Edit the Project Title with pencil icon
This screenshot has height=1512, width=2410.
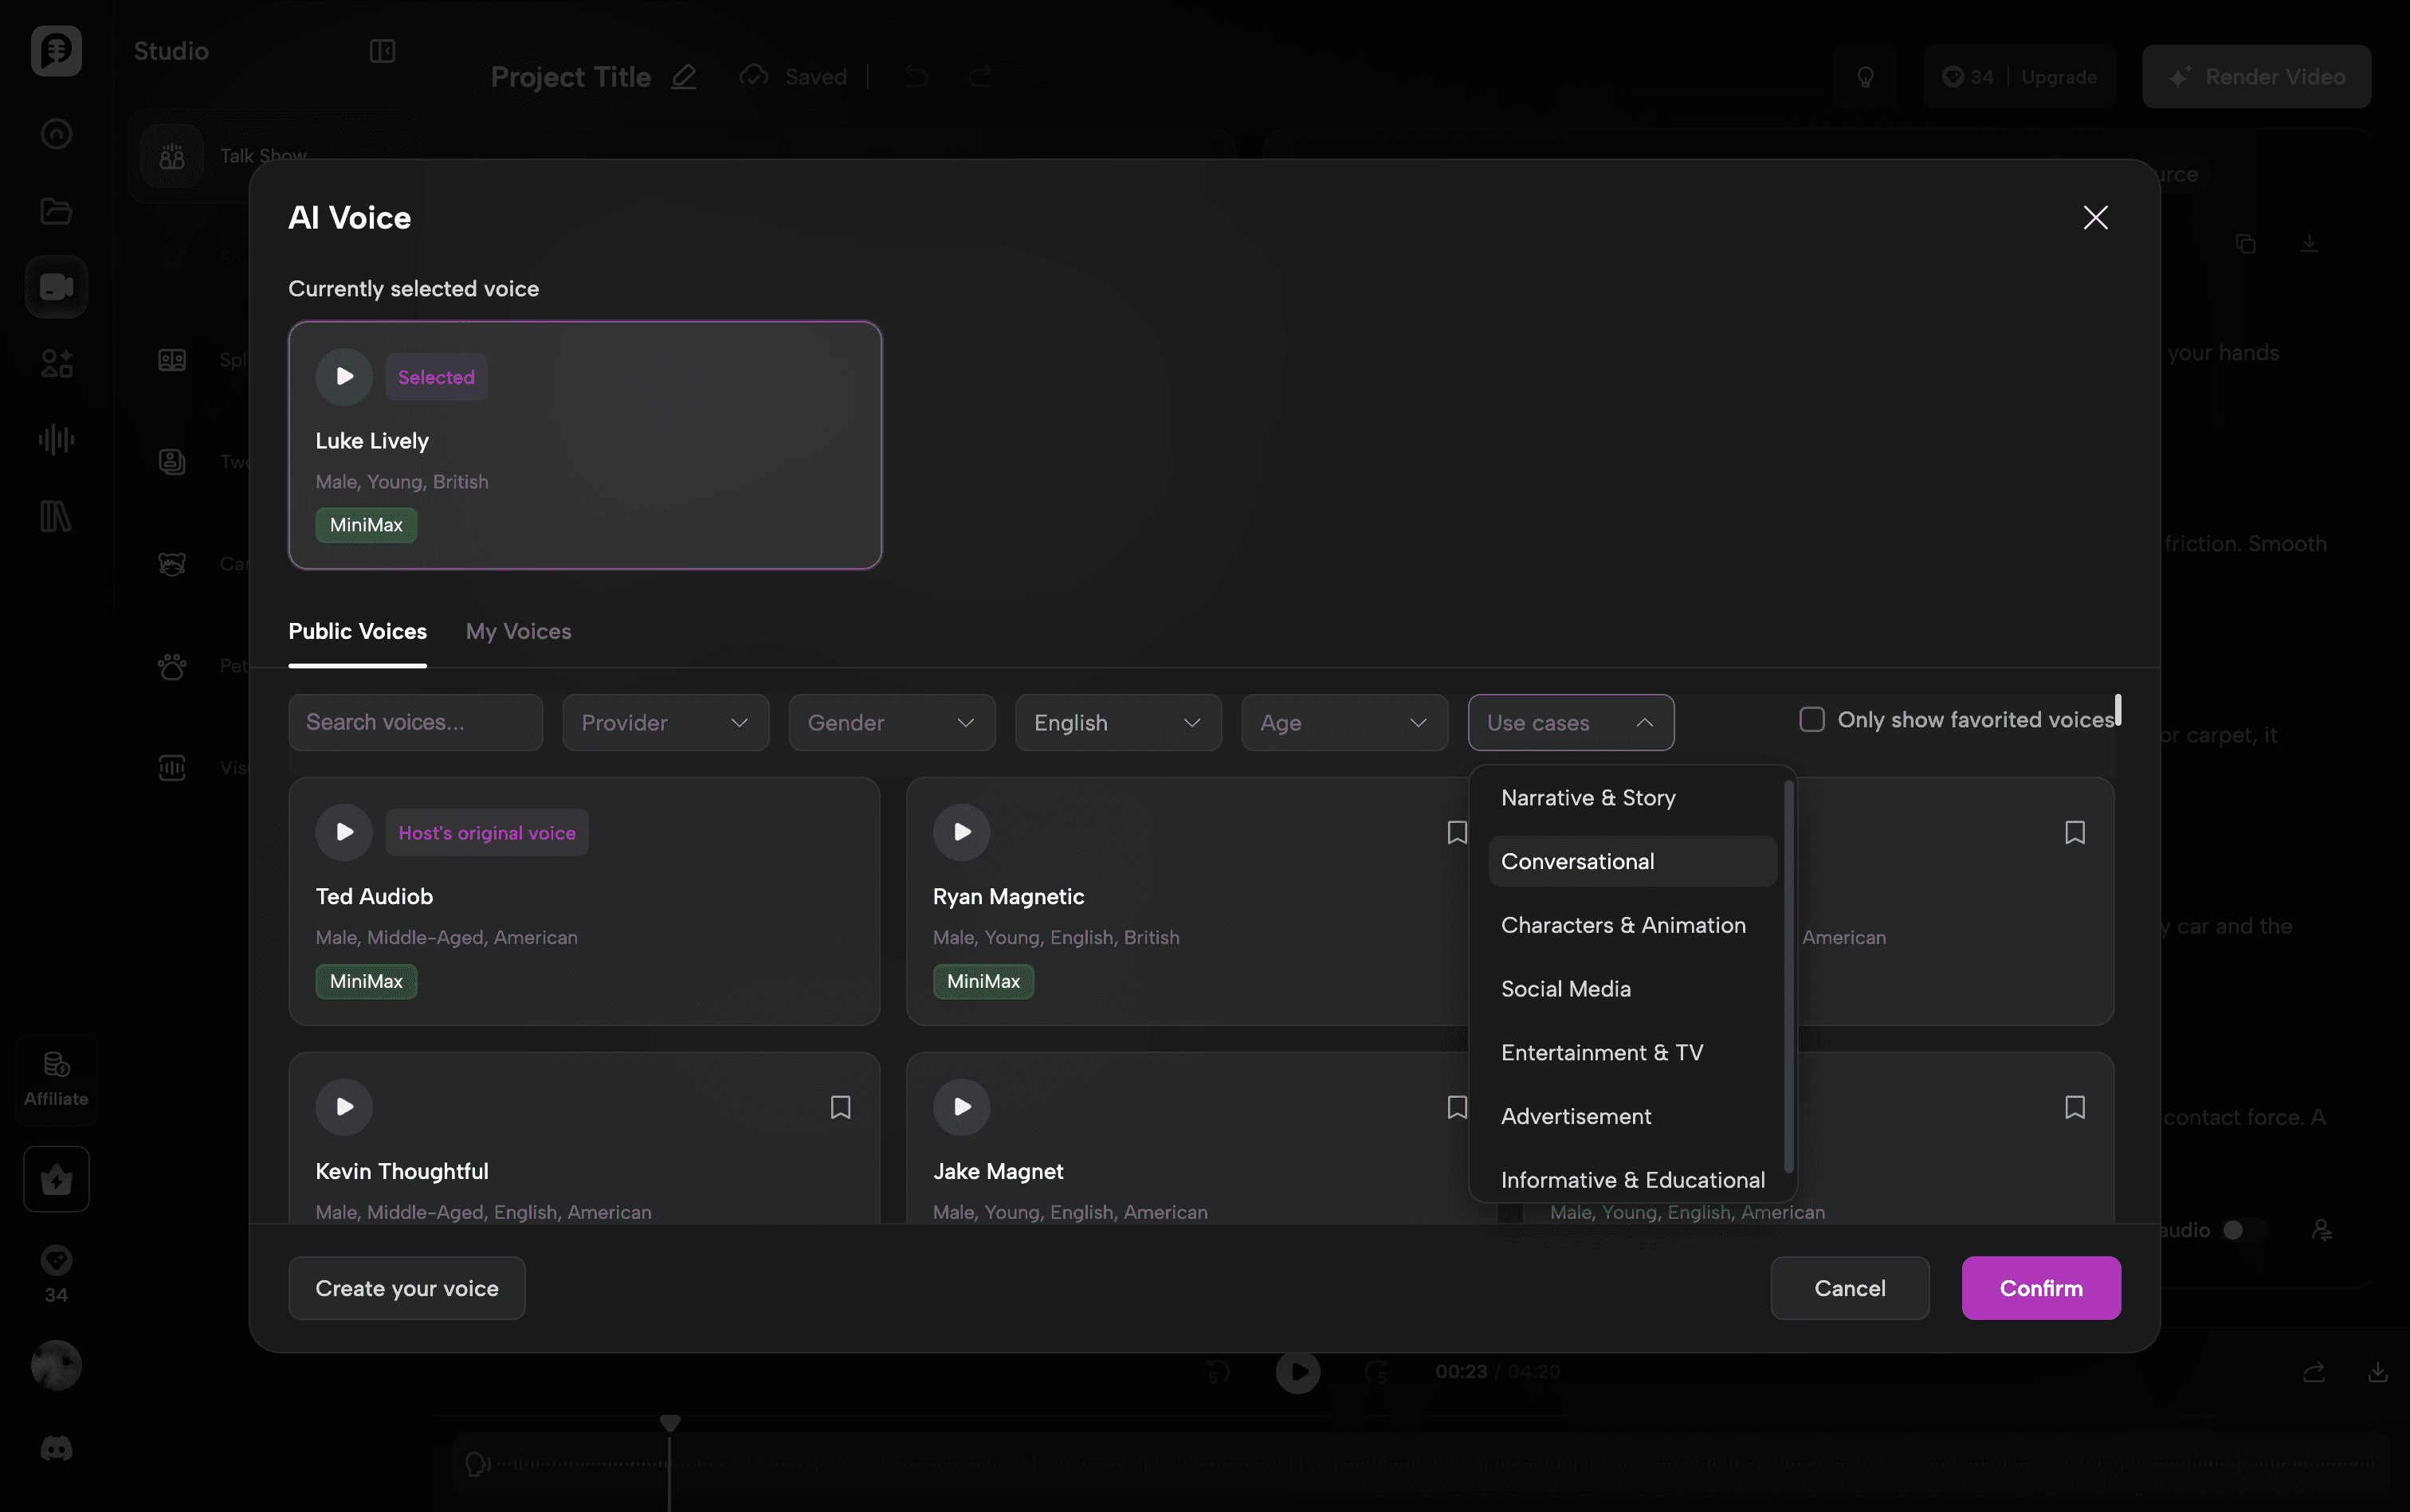pyautogui.click(x=683, y=77)
